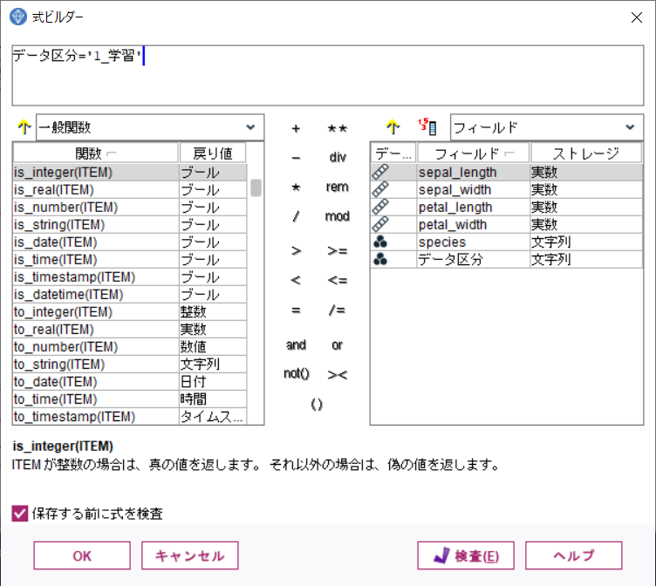Image resolution: width=656 pixels, height=586 pixels.
Task: Close the 式ビルダー dialog
Action: [x=636, y=17]
